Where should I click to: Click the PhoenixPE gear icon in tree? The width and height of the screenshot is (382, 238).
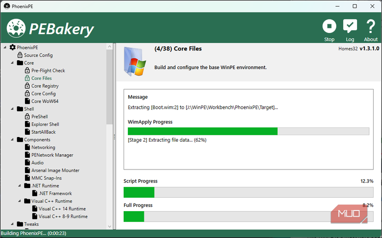click(x=13, y=47)
